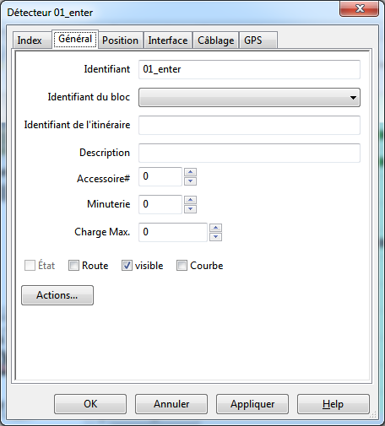This screenshot has height=426, width=385.
Task: Go to the Câblage tab
Action: (x=216, y=40)
